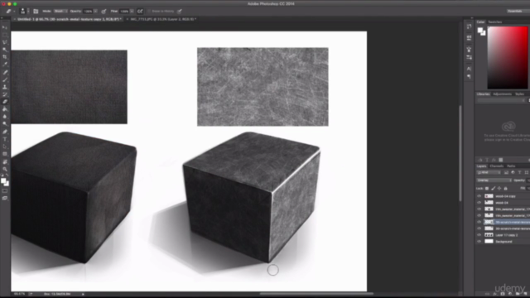
Task: Open the Opacity slider dropdown arrow
Action: [96, 11]
